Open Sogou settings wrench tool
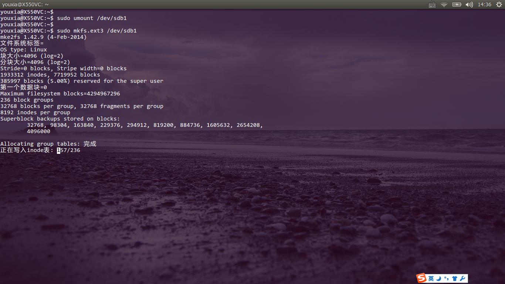Screen dimensions: 505x284 (x=463, y=278)
